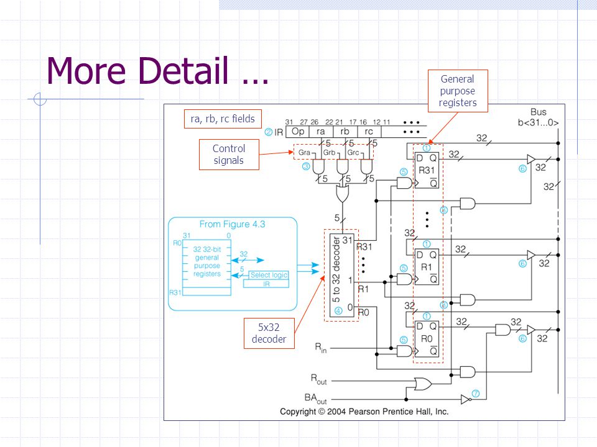Select the "rb" field of the instruction register
Viewport: 597px width, 447px height.
tap(345, 132)
